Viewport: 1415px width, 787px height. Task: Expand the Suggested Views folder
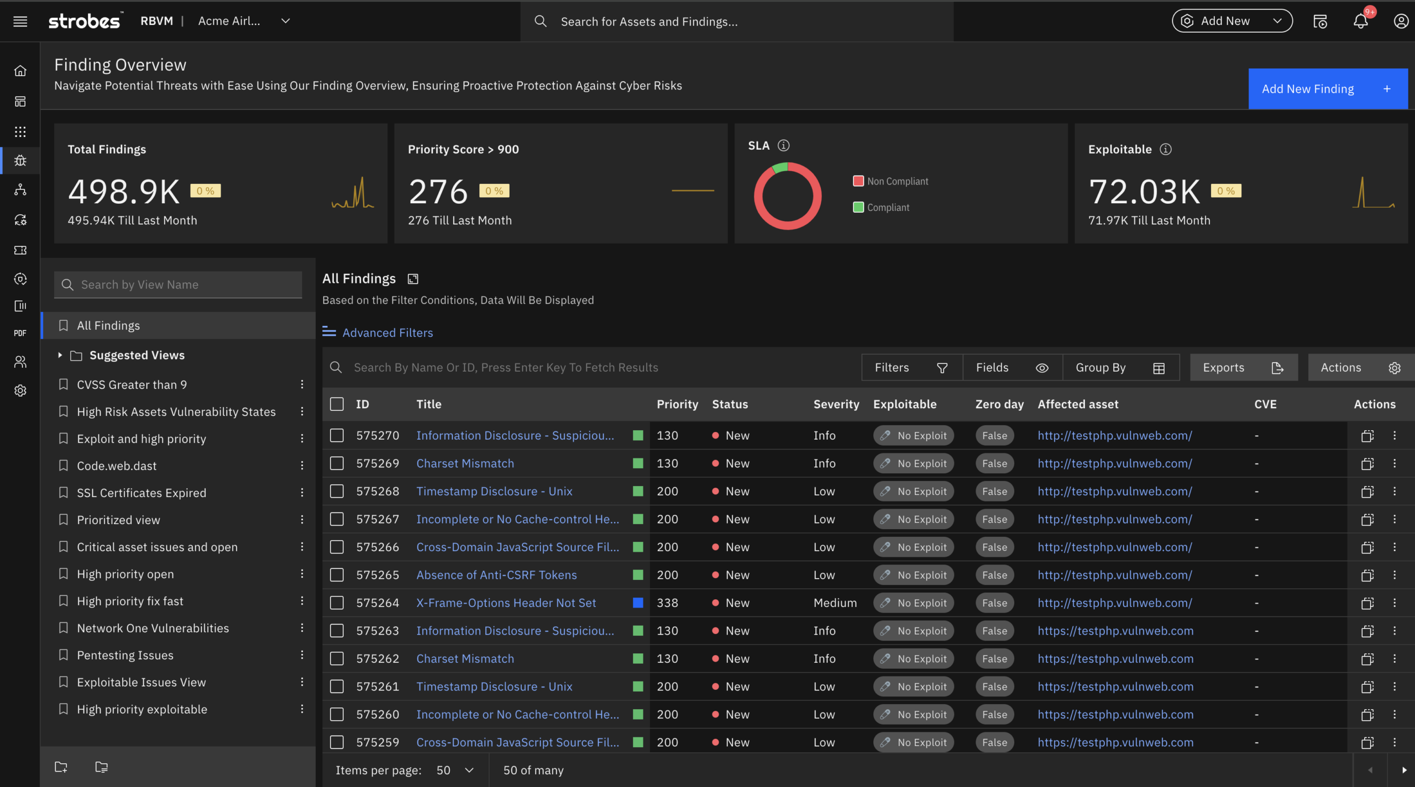click(60, 355)
